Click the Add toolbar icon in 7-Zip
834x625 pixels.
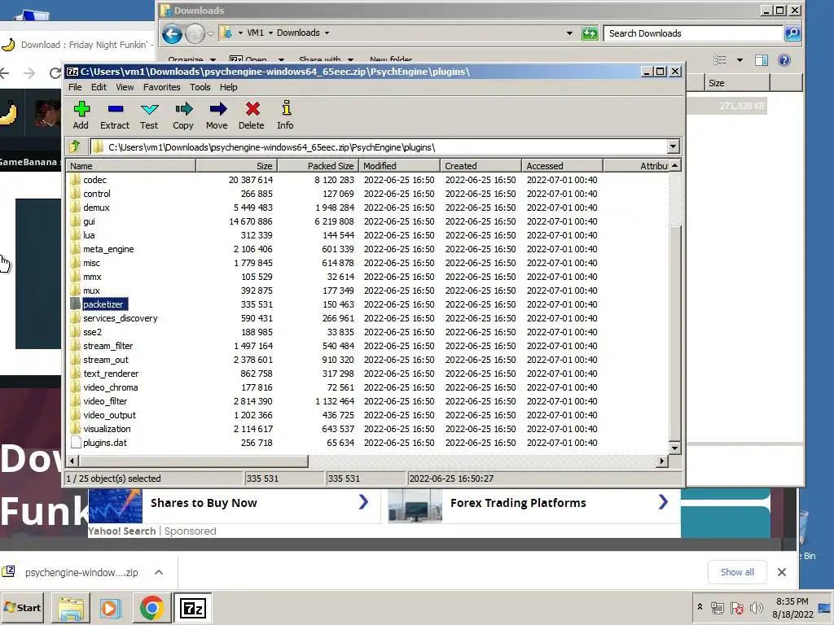point(81,115)
